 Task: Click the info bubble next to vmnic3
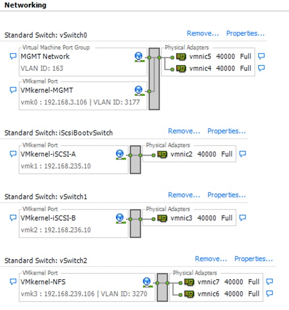pos(243,218)
